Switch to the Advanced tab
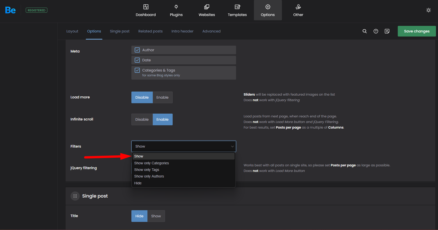 coord(211,31)
